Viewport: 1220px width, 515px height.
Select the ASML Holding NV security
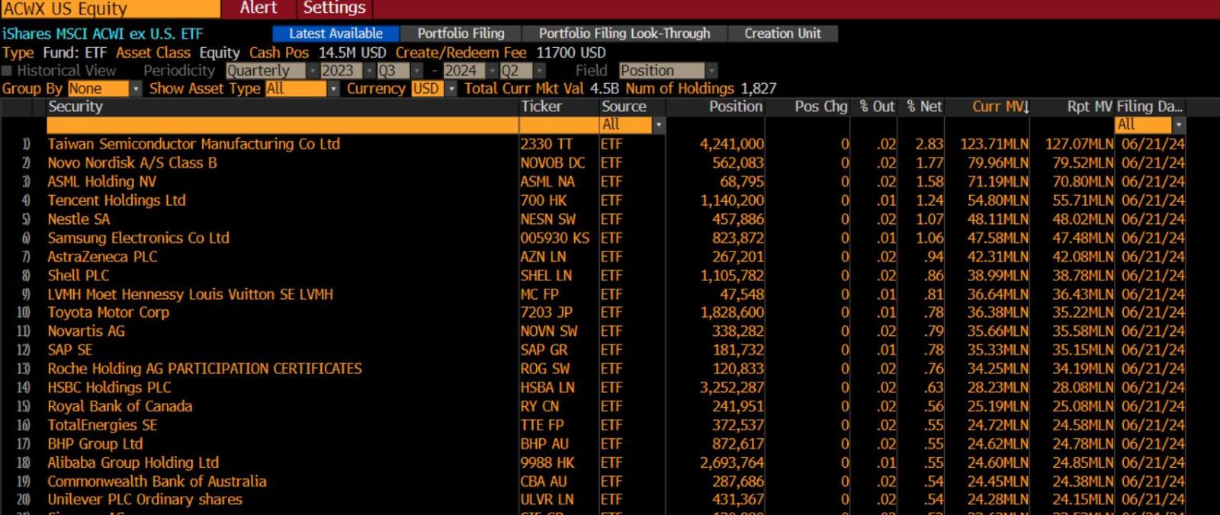click(x=101, y=181)
